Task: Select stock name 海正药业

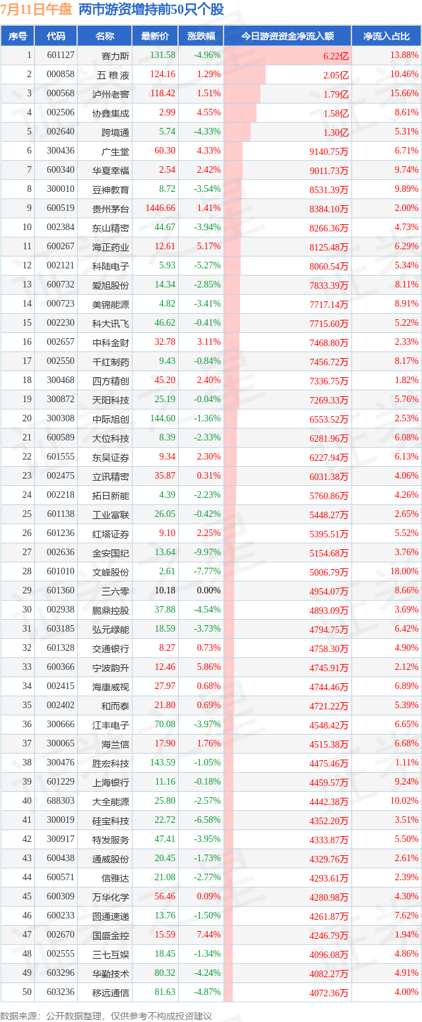Action: (x=111, y=247)
